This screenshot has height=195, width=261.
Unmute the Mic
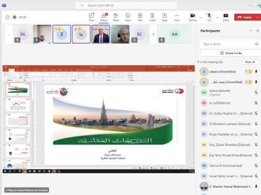209,17
